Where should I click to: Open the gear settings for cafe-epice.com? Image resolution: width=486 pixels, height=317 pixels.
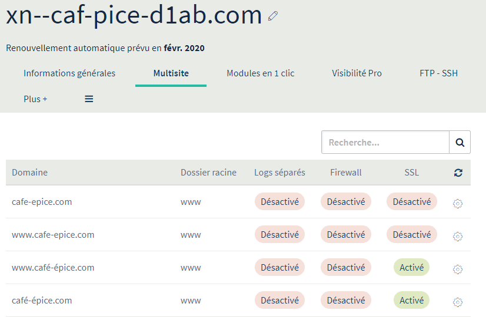pos(458,204)
